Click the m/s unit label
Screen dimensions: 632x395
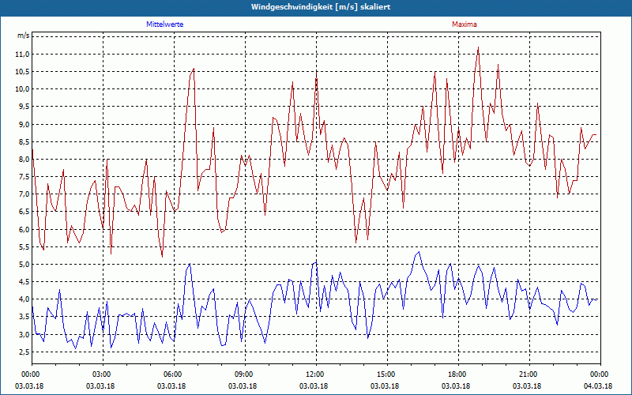[x=23, y=36]
